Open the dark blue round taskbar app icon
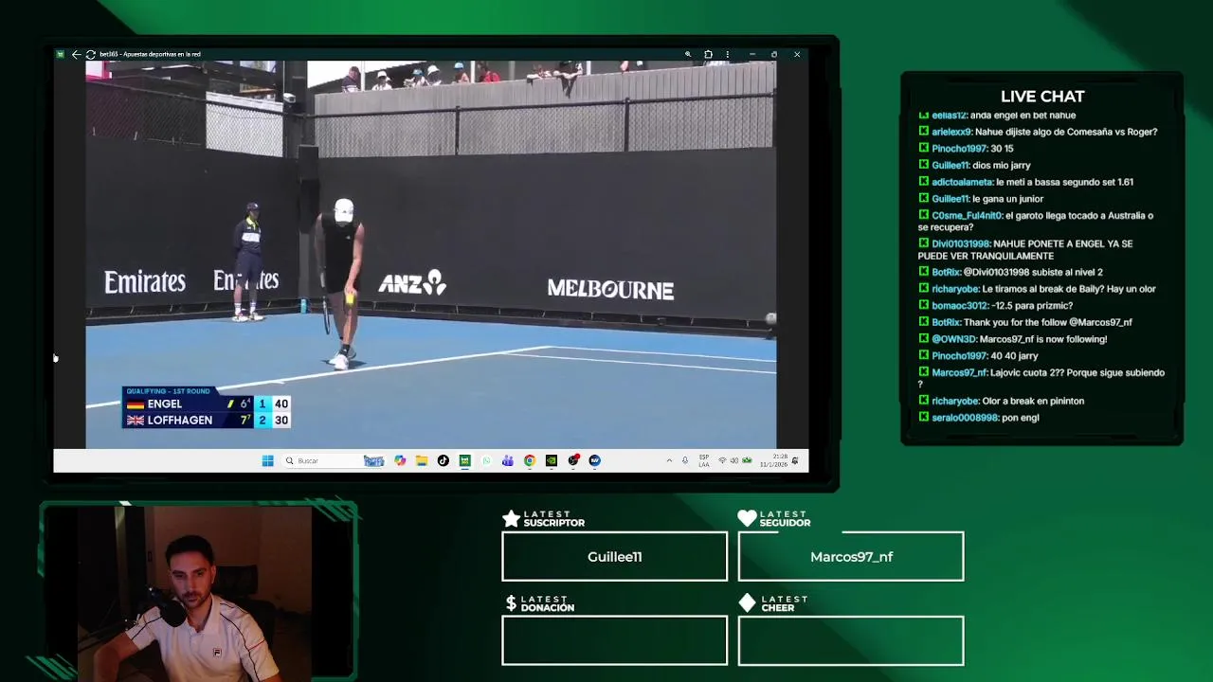The image size is (1213, 682). click(595, 460)
